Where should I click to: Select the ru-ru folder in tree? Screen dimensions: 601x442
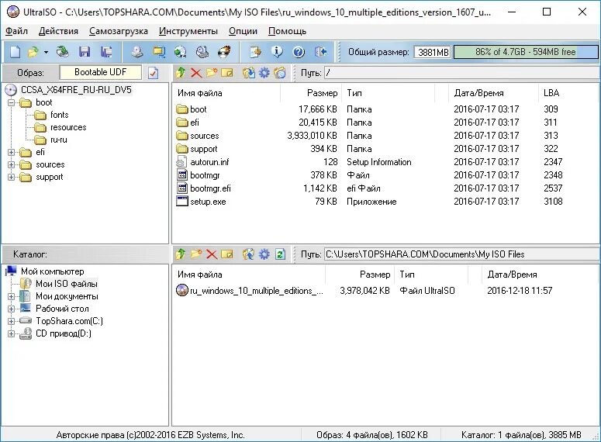tap(59, 140)
